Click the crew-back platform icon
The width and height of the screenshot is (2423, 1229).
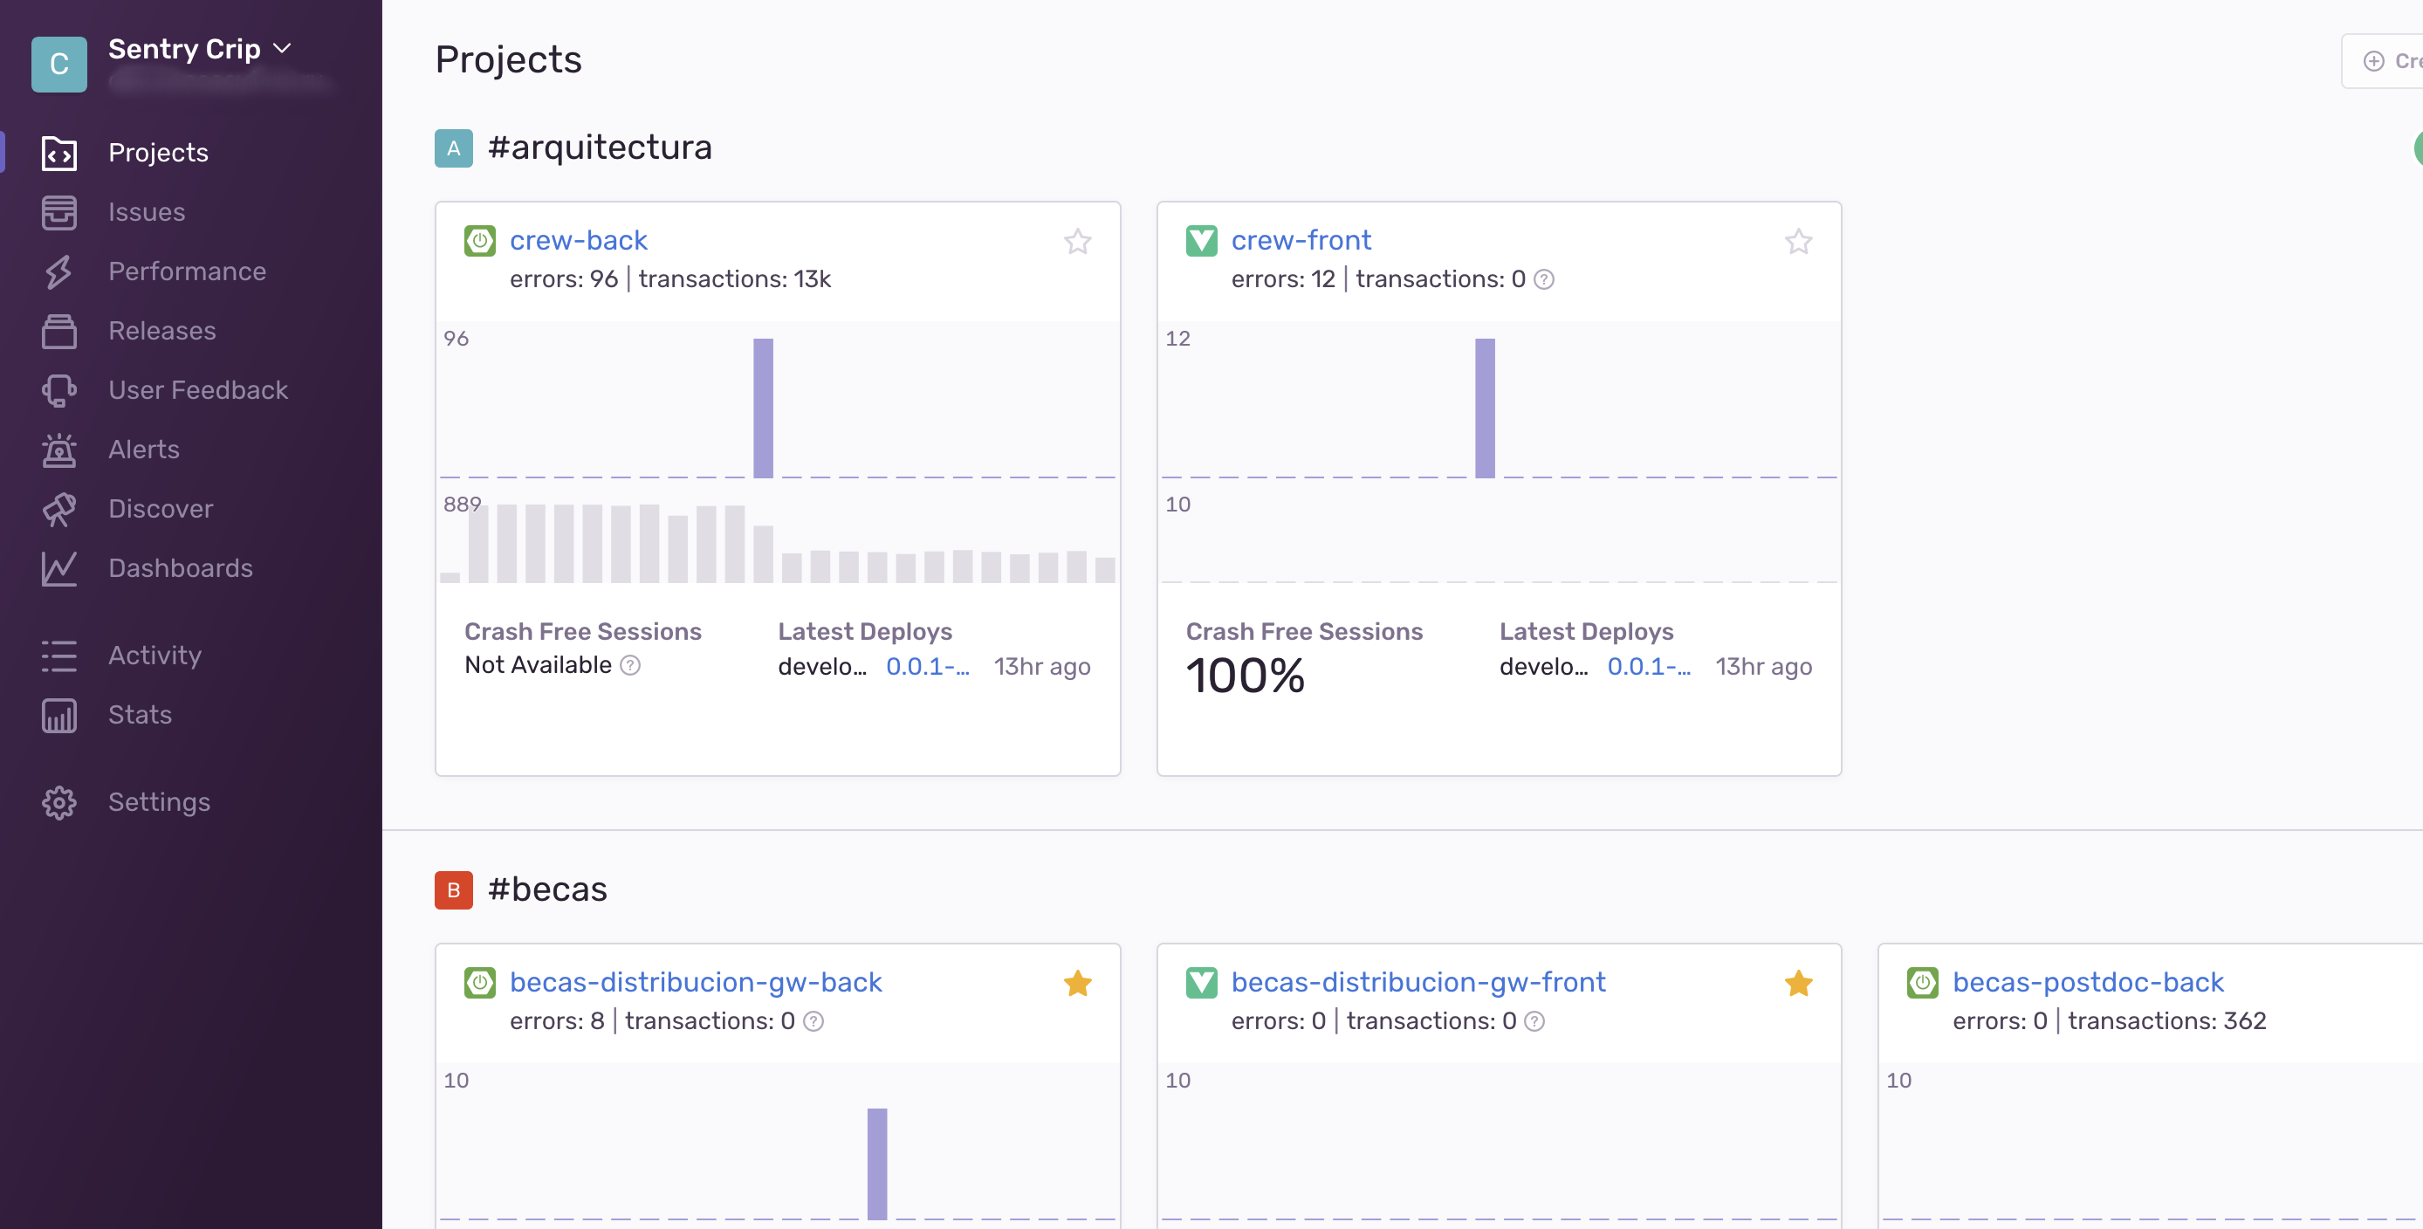(x=480, y=241)
